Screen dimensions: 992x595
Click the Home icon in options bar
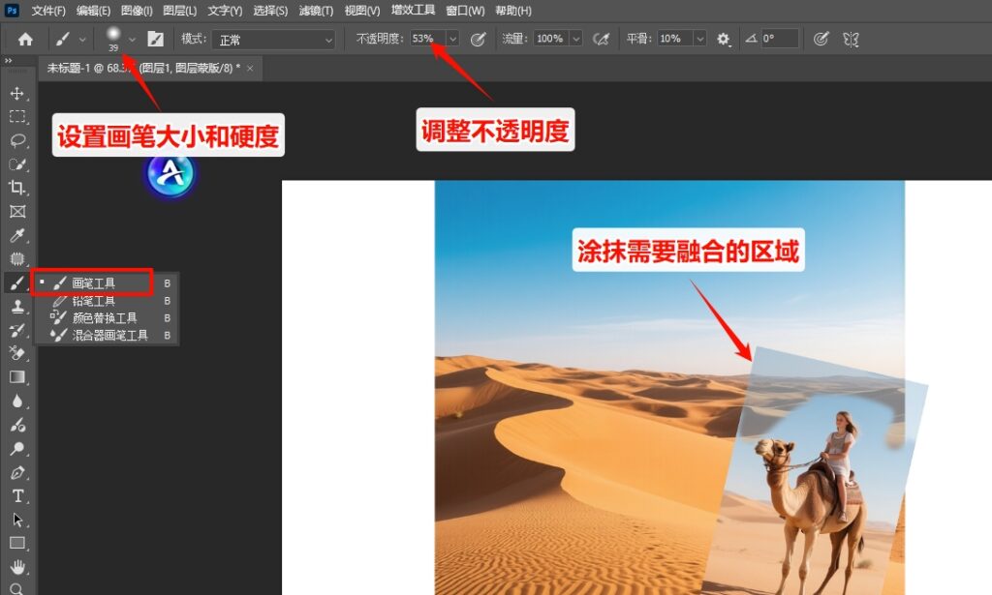click(25, 40)
